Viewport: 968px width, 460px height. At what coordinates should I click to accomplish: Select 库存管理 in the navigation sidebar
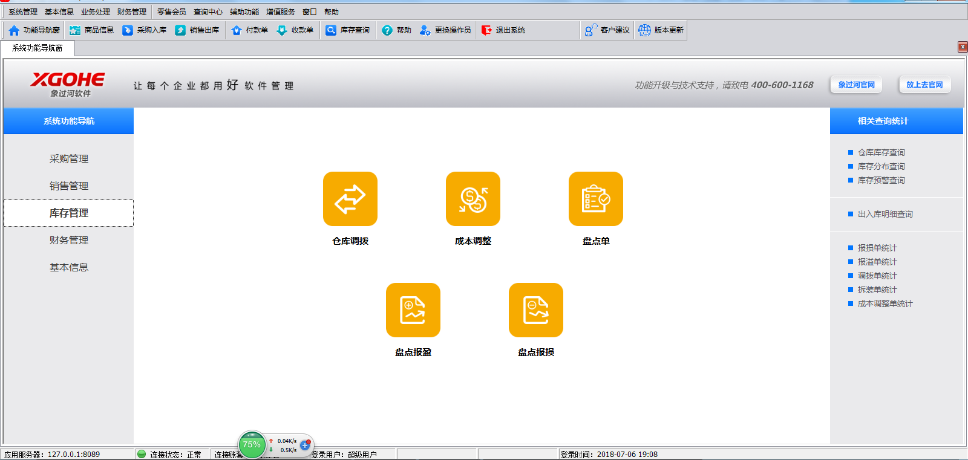coord(69,213)
